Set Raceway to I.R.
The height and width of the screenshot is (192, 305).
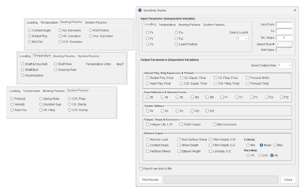point(248,155)
